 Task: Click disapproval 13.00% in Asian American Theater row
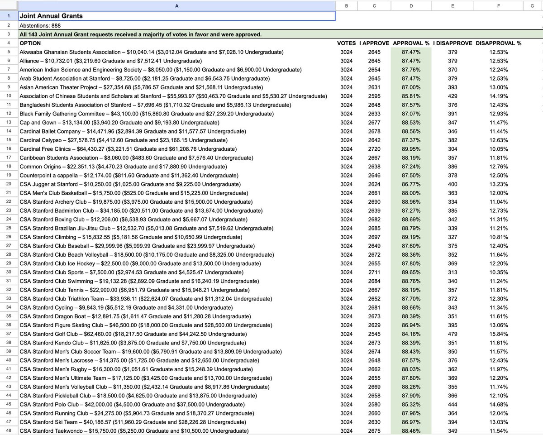tap(499, 87)
